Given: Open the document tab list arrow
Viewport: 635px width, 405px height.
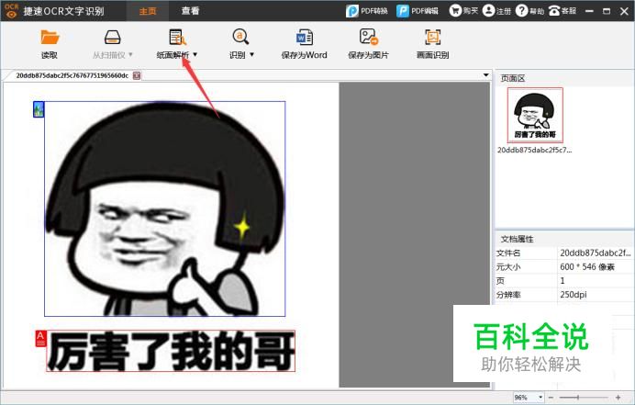Looking at the screenshot, I should (x=485, y=75).
